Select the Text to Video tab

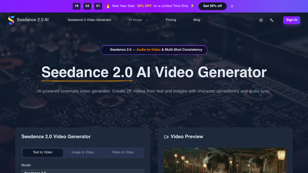coord(43,152)
